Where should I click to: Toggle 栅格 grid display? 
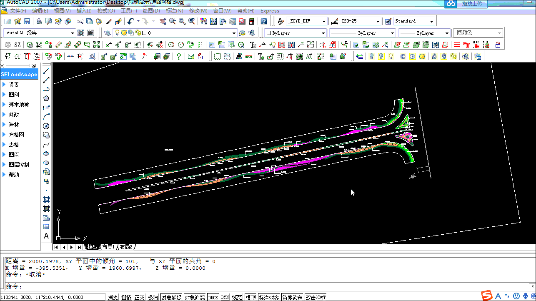point(126,298)
